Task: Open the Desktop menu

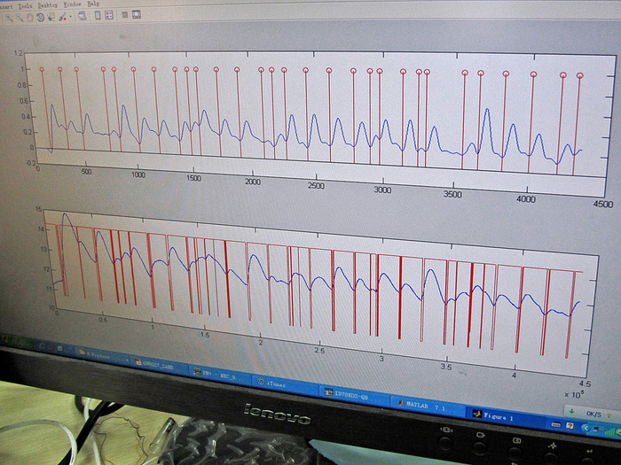Action: point(48,5)
